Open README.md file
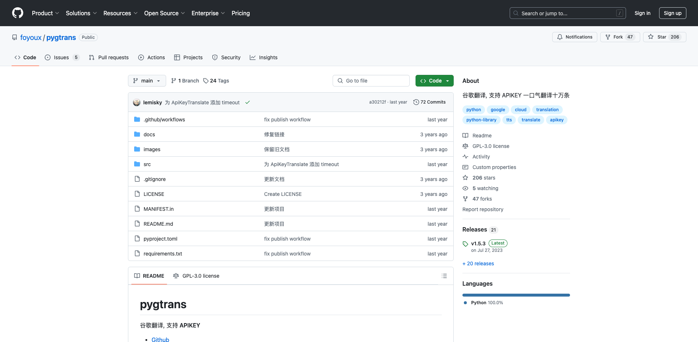Viewport: 698px width, 342px height. click(158, 224)
